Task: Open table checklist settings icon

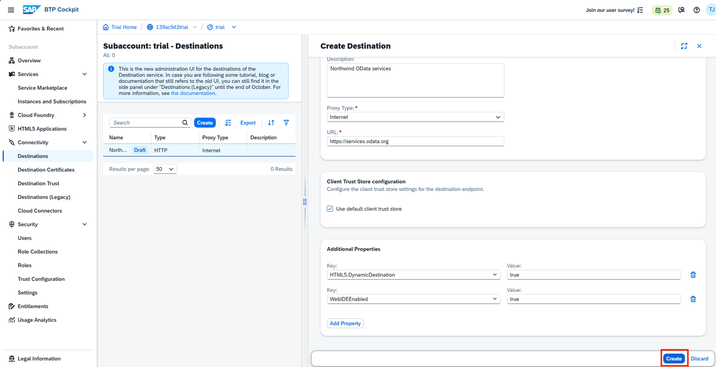Action: [228, 123]
